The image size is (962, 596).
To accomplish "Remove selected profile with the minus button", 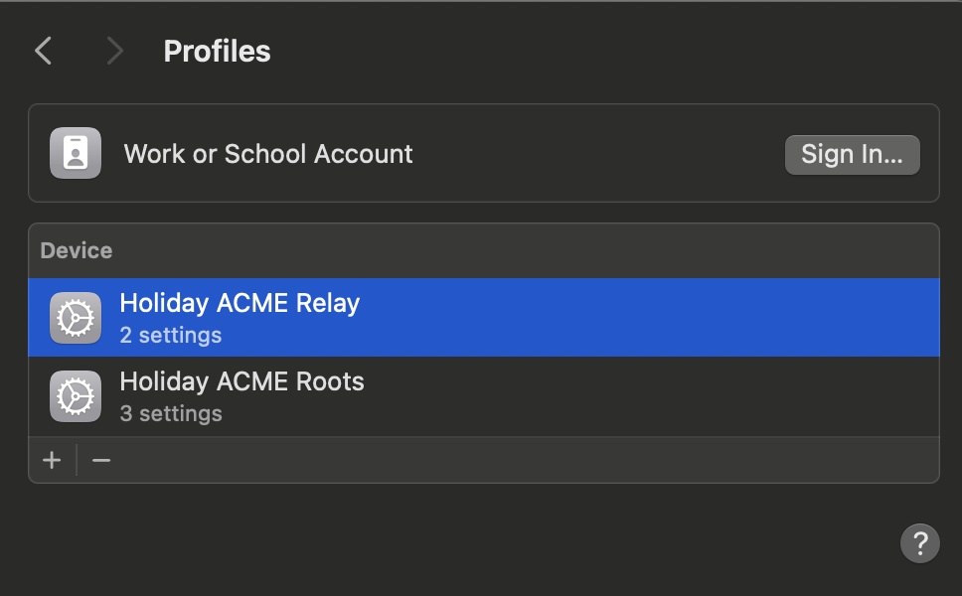I will coord(101,460).
